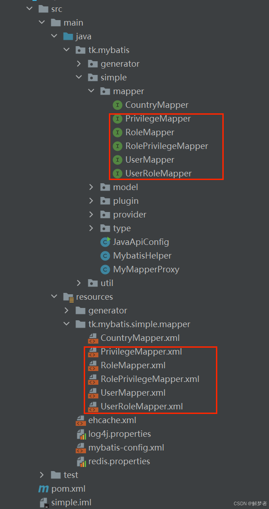This screenshot has width=269, height=509.
Task: Select the MybatisHelper class name
Action: pos(142,256)
